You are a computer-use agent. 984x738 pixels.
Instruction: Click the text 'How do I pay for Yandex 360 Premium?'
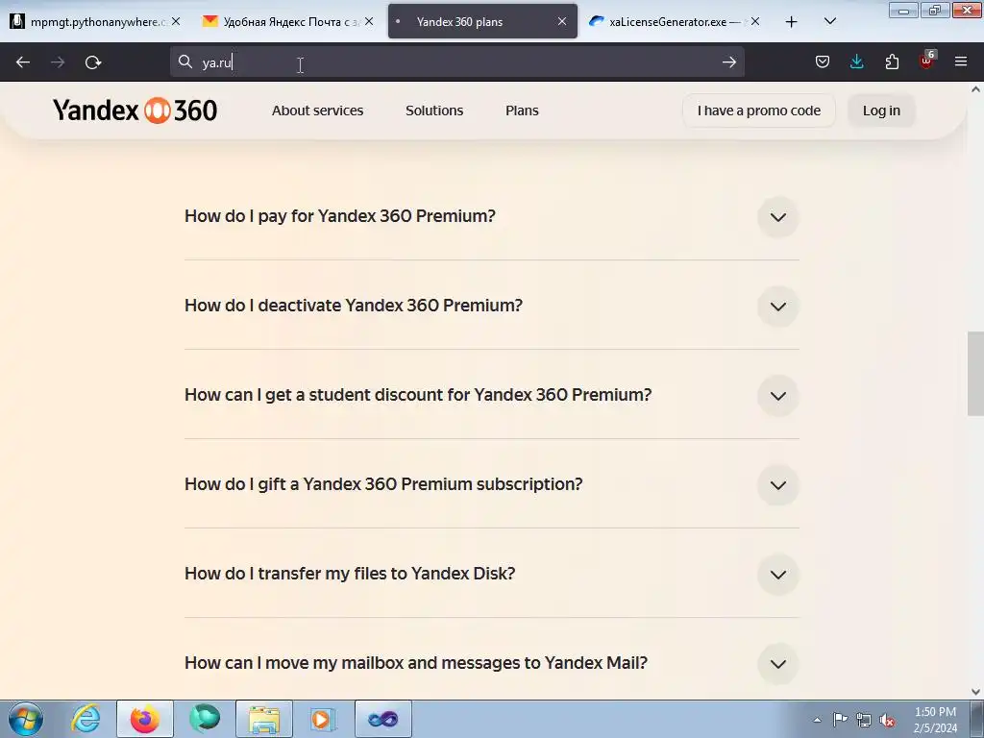click(x=339, y=216)
